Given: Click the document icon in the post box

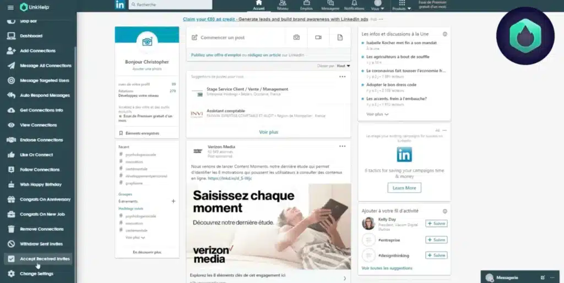Looking at the screenshot, I should coord(340,37).
